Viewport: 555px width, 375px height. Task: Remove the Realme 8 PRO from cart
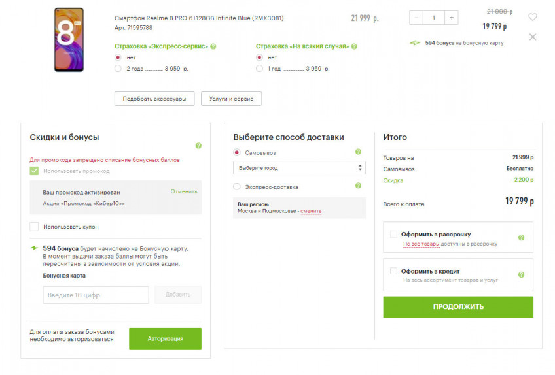(x=533, y=37)
